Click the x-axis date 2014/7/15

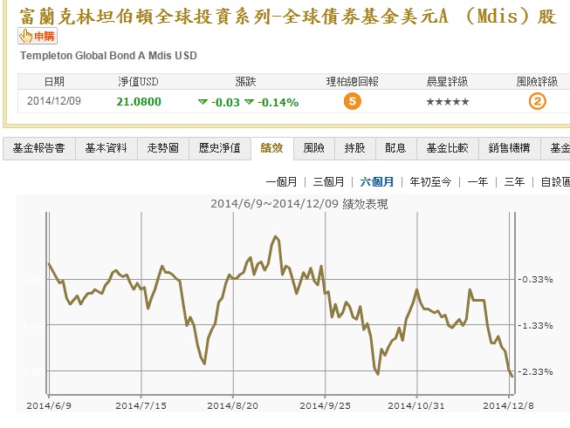(x=141, y=406)
